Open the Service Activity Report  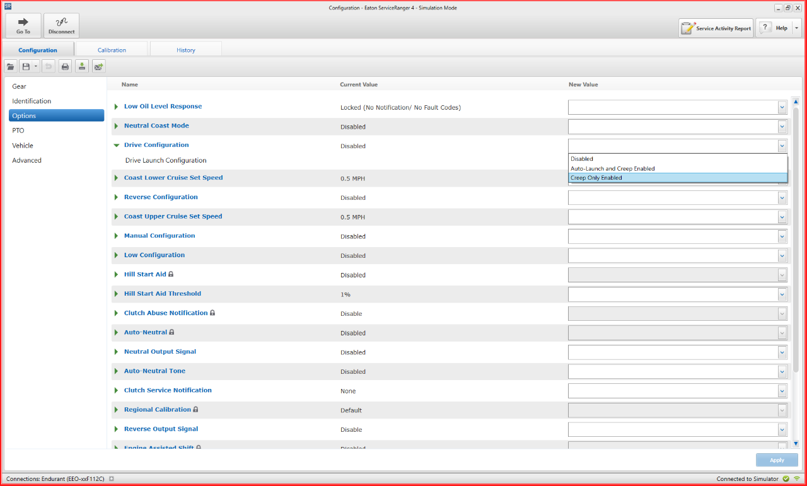click(716, 28)
